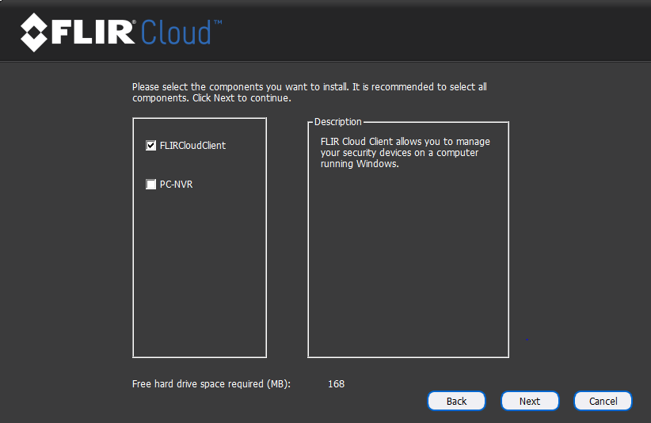The height and width of the screenshot is (423, 651).
Task: Click Next to continue installation
Action: tap(530, 401)
